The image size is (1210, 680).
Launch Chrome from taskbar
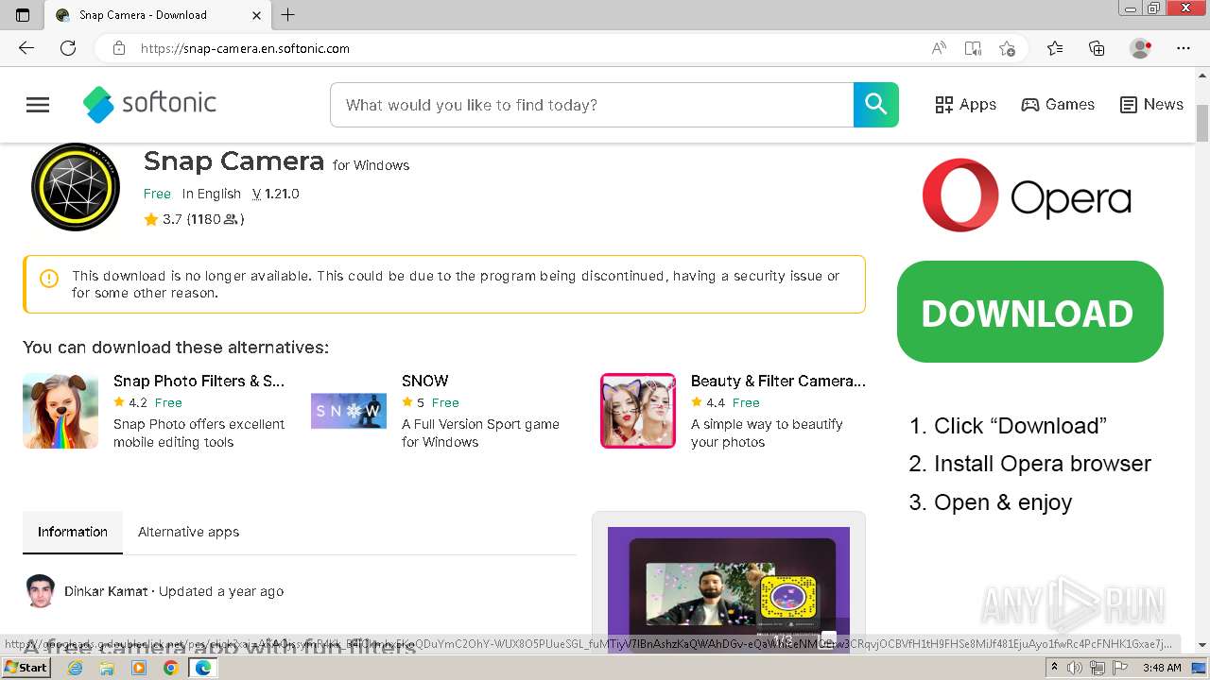tap(170, 668)
